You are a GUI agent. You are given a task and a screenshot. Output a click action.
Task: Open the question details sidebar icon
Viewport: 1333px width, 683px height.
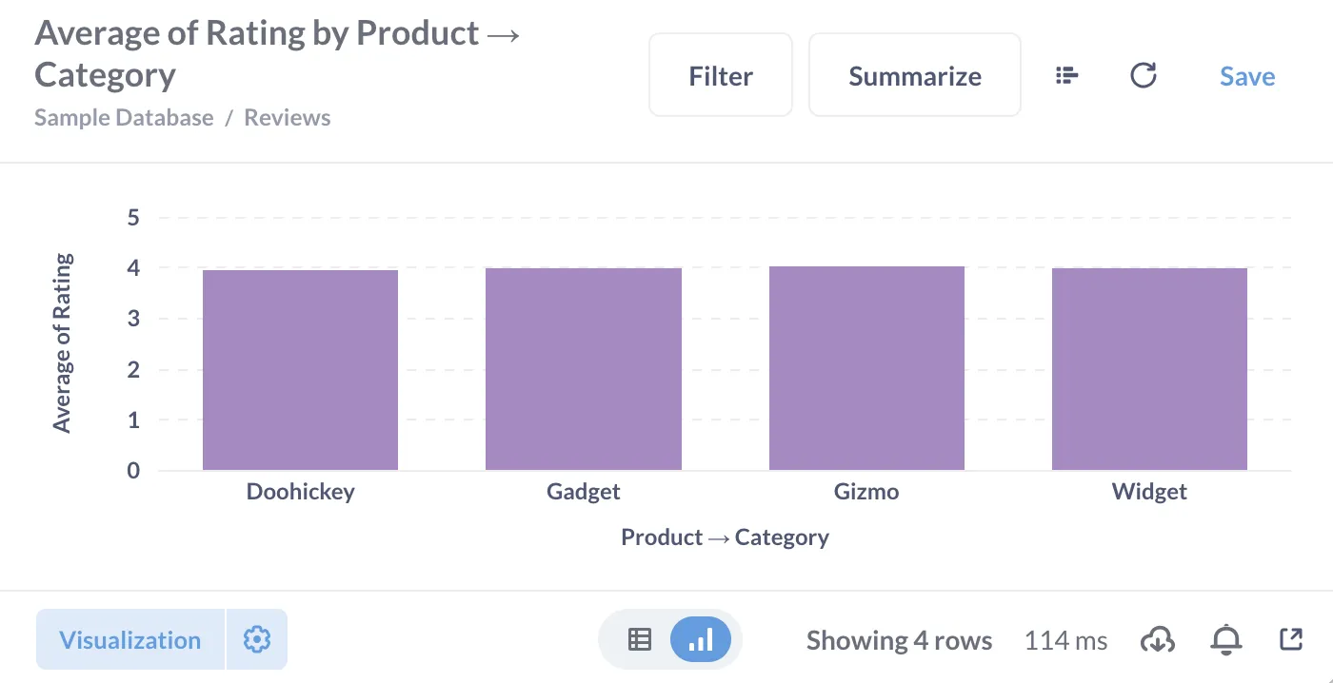pos(1066,75)
